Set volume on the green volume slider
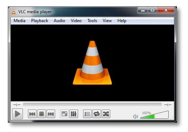The width and height of the screenshot is (188, 132). coord(154,115)
